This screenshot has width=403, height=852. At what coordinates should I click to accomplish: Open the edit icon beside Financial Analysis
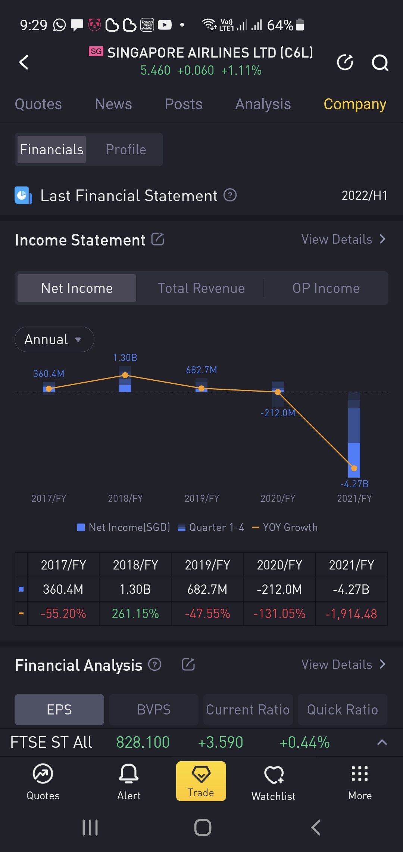click(x=188, y=664)
